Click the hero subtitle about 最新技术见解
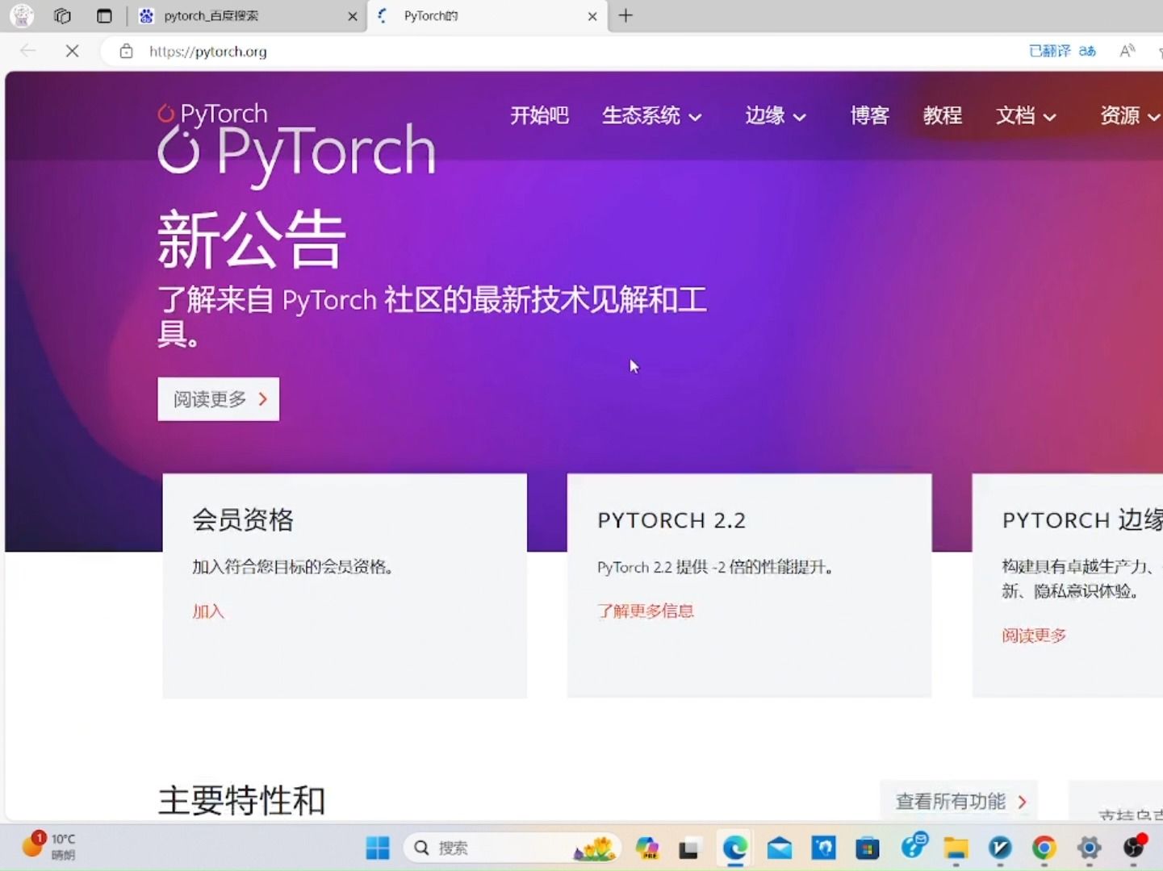Viewport: 1163px width, 871px height. [433, 316]
